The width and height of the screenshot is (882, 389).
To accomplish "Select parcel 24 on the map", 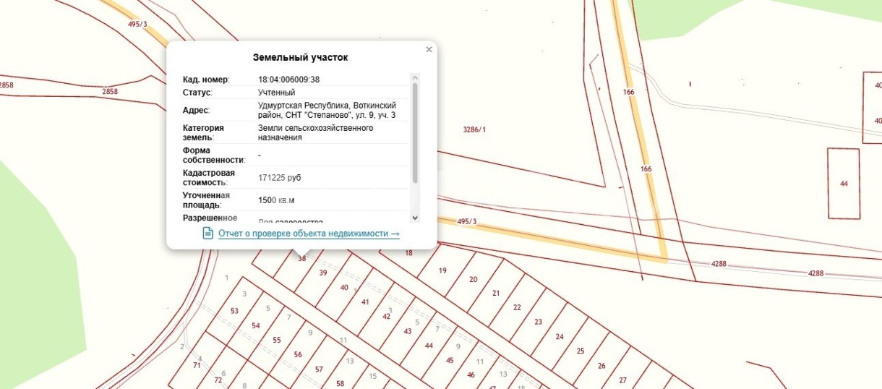I will (x=560, y=336).
